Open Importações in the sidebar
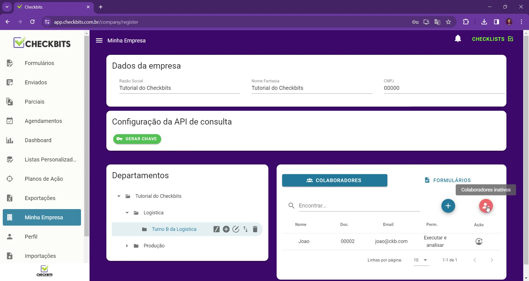The image size is (529, 281). [x=42, y=256]
